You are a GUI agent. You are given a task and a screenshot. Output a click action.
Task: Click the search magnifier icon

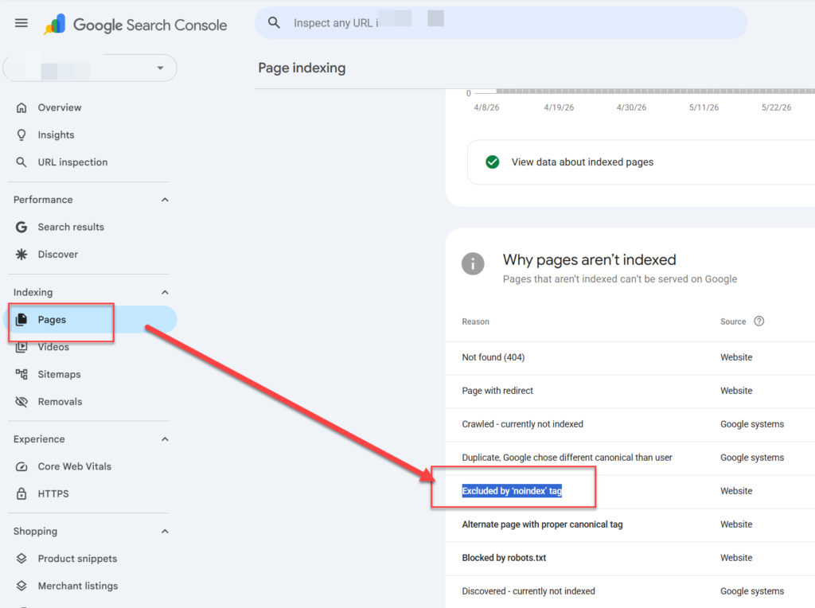tap(274, 23)
